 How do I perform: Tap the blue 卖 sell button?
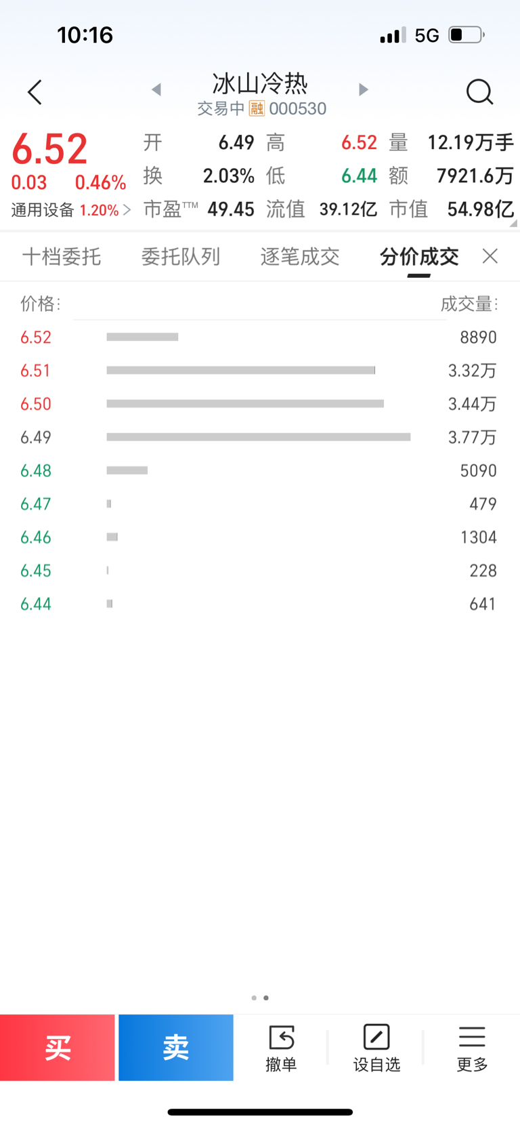(x=176, y=1047)
